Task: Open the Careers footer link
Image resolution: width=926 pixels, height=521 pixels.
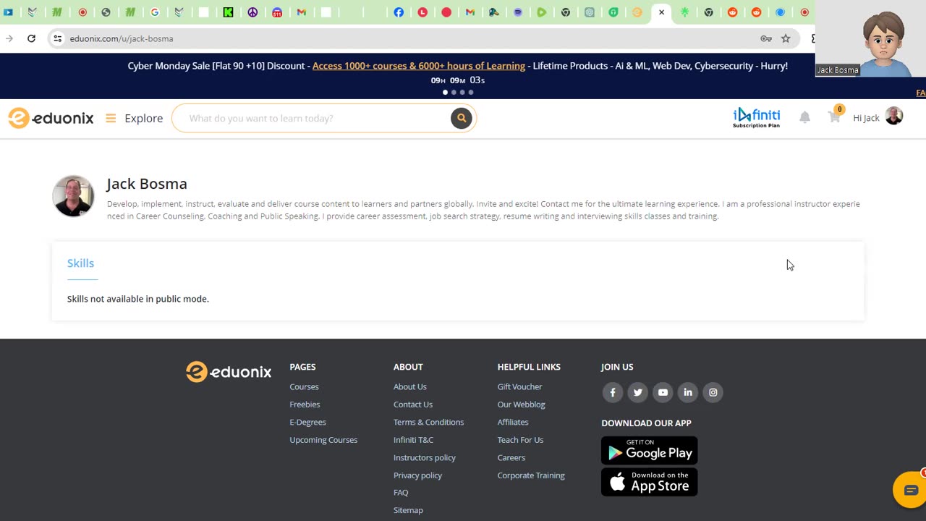Action: click(x=511, y=457)
